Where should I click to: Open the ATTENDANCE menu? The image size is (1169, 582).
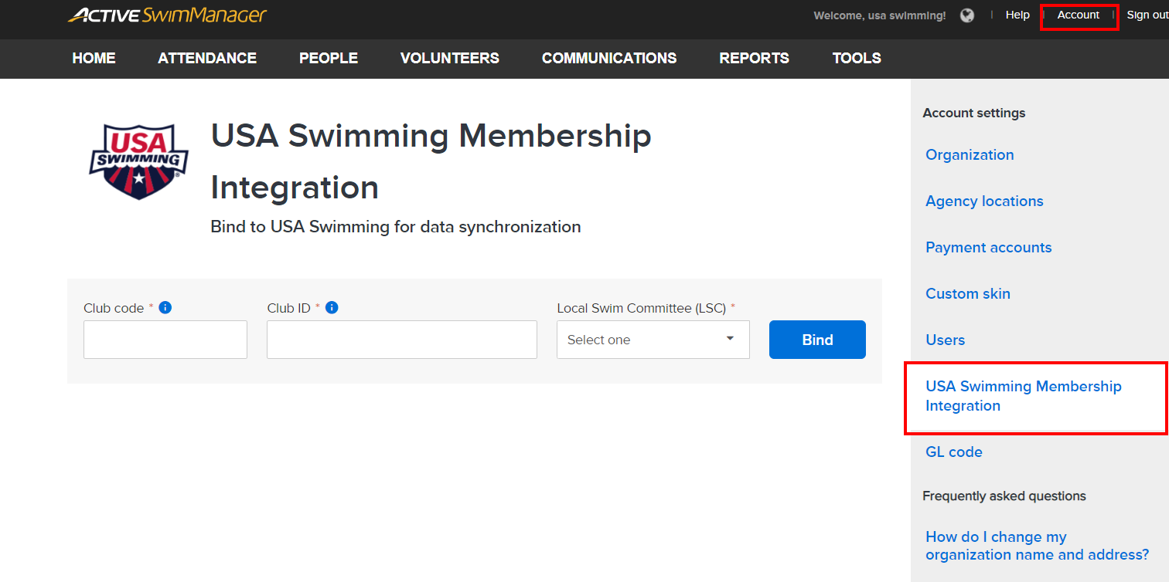coord(207,58)
